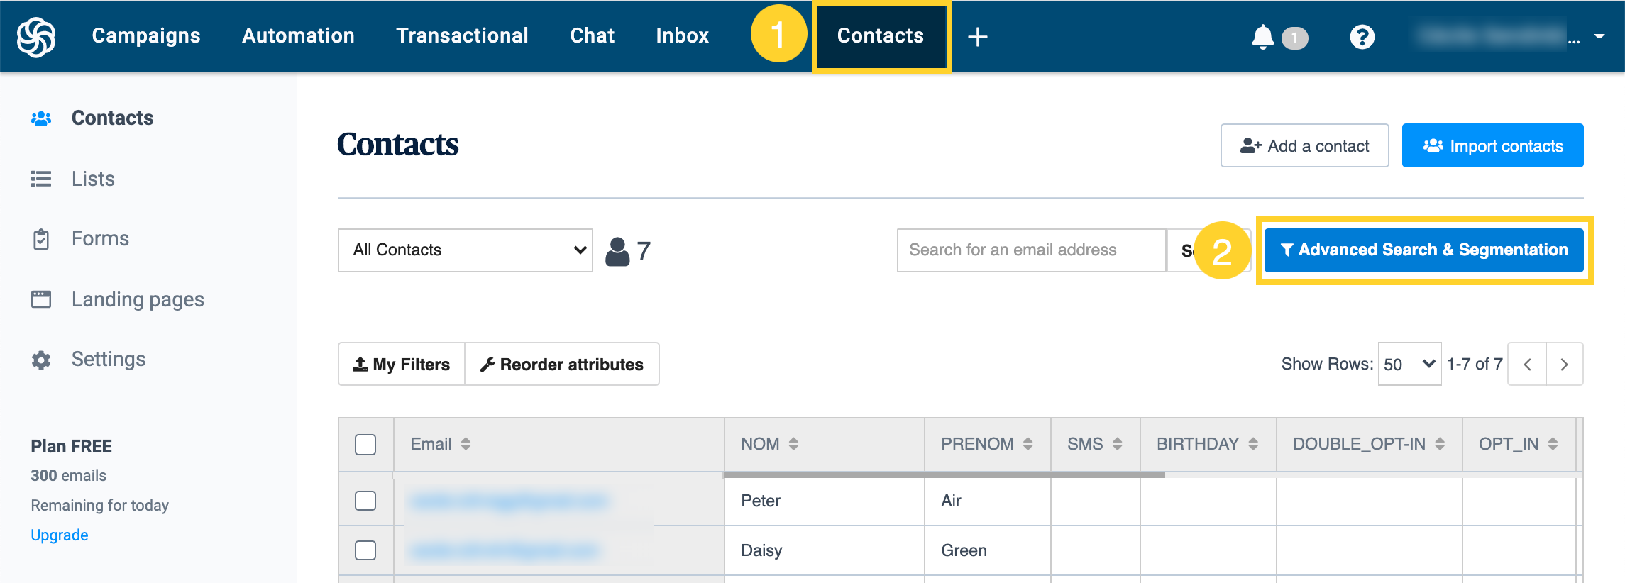
Task: Click the Import contacts button
Action: click(1492, 146)
